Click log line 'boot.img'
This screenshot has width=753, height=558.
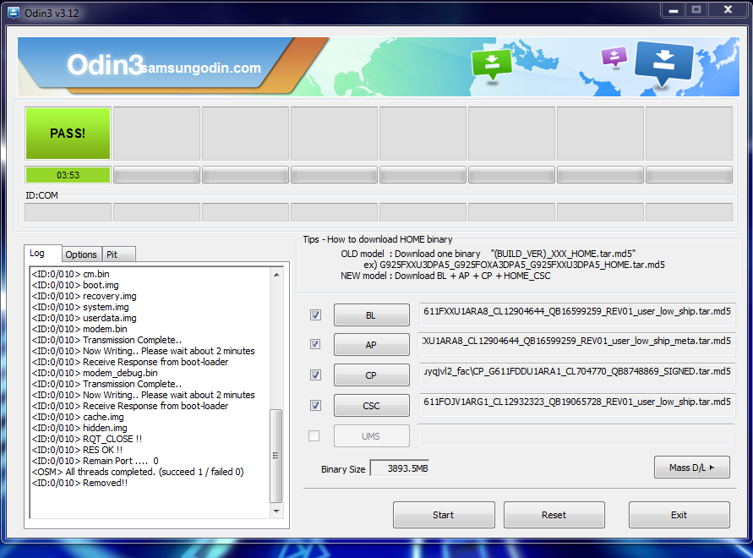(x=75, y=285)
